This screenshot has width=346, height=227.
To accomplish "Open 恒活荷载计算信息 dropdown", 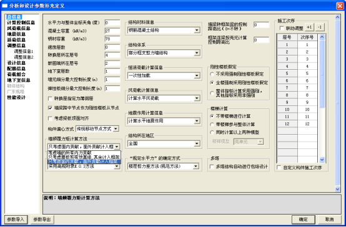I will pos(164,75).
